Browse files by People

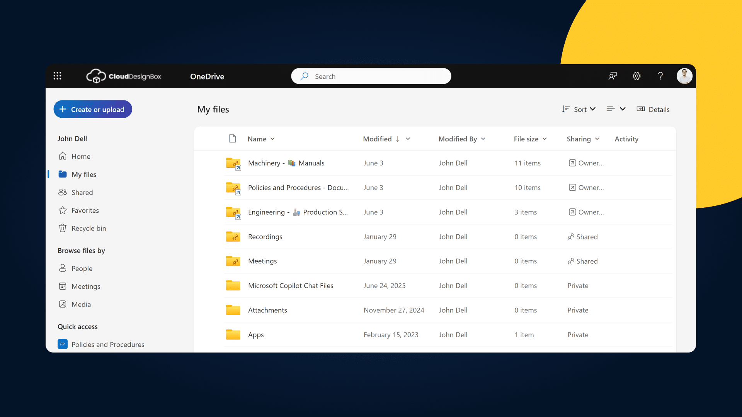pos(82,268)
